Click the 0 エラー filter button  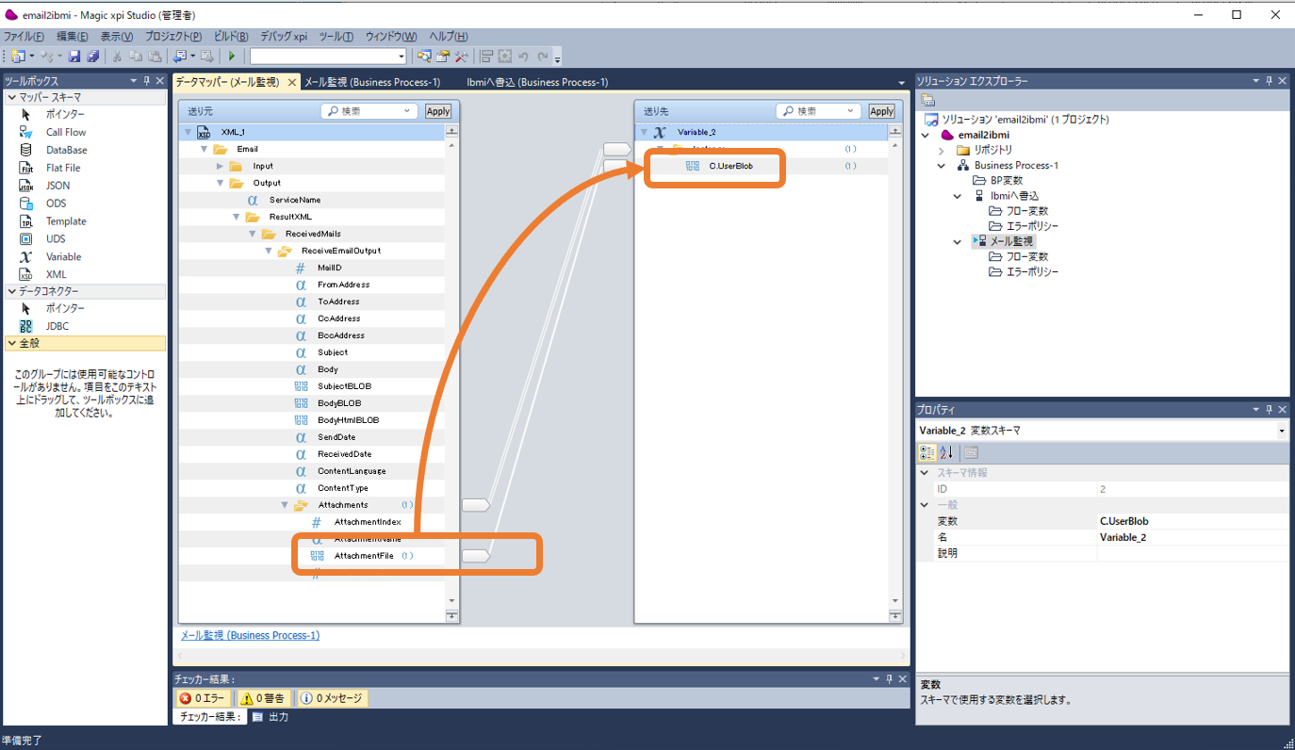[x=204, y=698]
